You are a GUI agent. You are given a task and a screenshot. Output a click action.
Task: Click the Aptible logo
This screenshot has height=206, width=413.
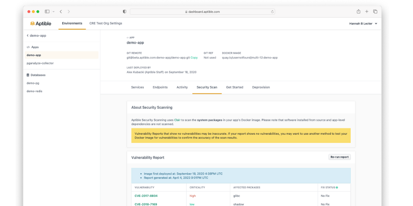(x=40, y=23)
